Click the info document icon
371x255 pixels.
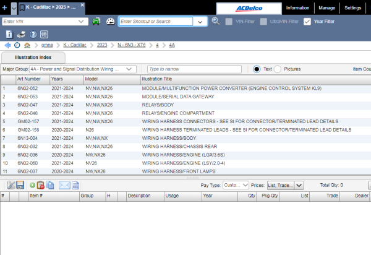[x=9, y=34]
